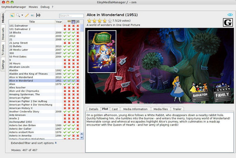
Task: Click the subtitles column header icon
Action: tap(78, 22)
